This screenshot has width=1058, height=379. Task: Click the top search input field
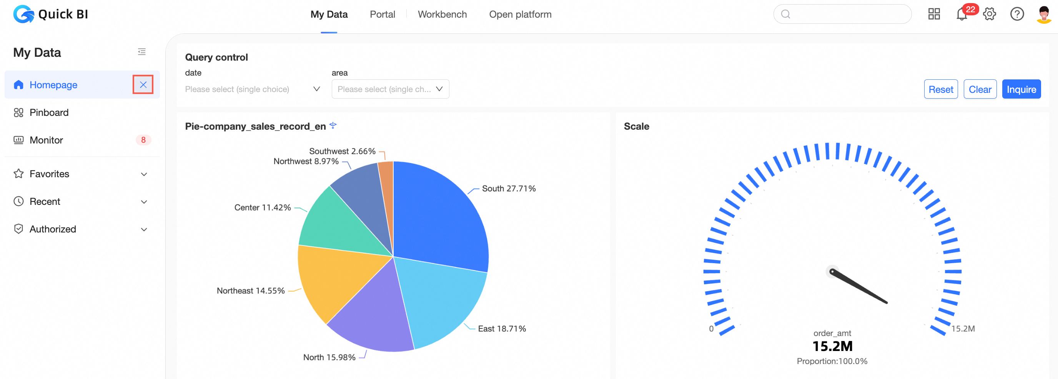pos(842,14)
